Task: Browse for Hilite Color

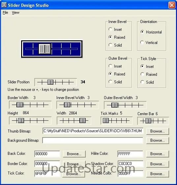Action: [158, 154]
